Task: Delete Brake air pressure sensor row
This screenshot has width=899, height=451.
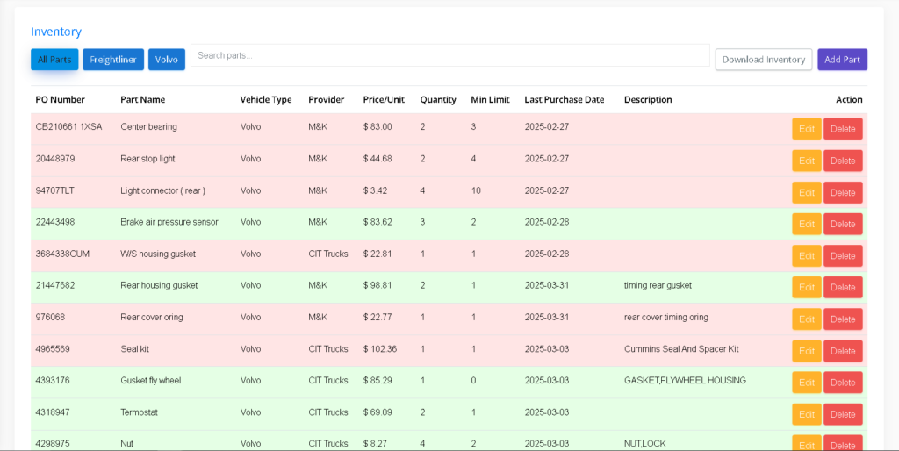Action: [843, 224]
